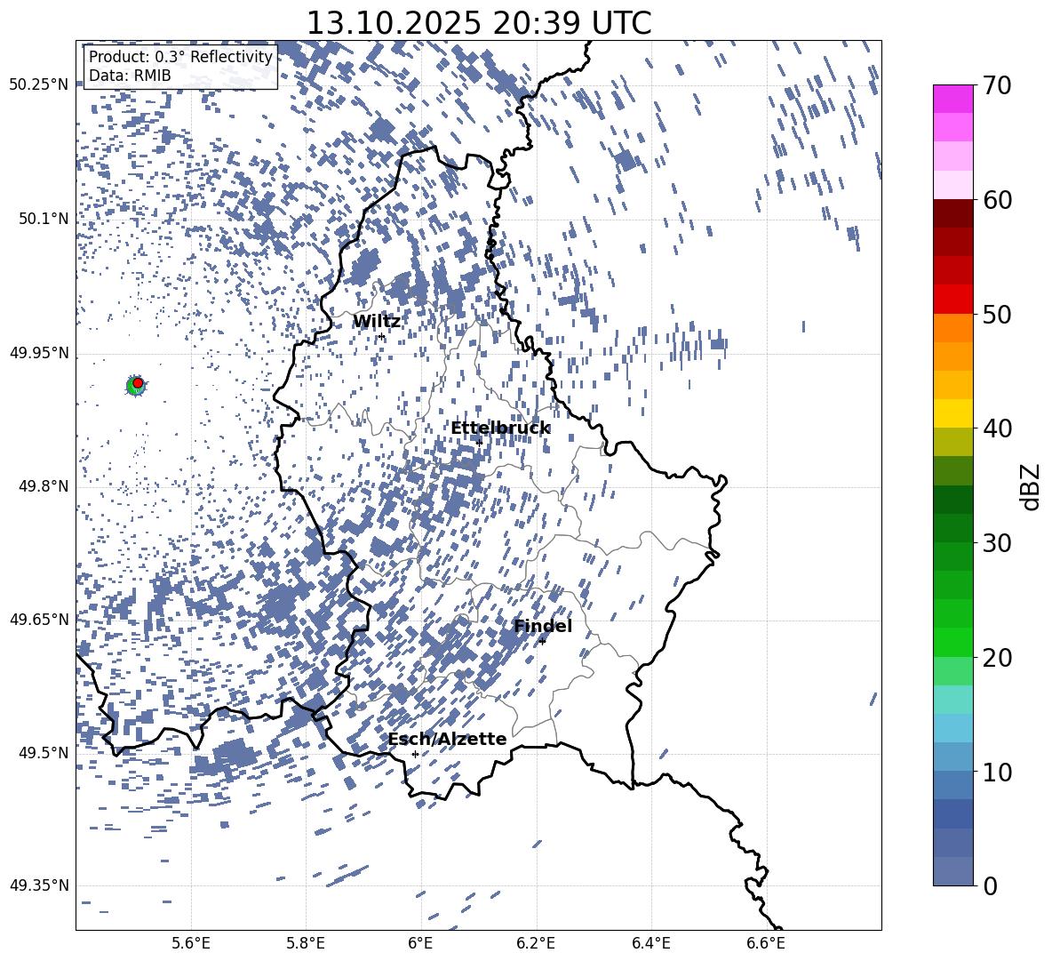This screenshot has width=1052, height=961.
Task: Pick the bright red colorbar segment above 50
Action: 952,300
